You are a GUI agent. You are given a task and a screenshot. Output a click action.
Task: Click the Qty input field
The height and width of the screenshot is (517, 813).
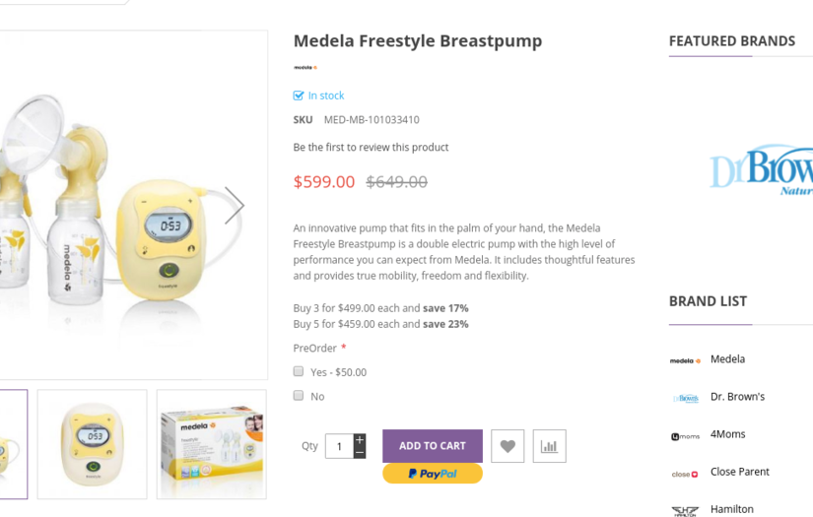pos(339,446)
